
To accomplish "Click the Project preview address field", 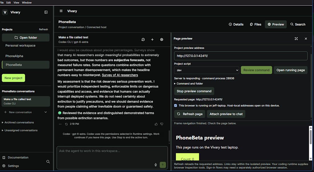I will point(241,56).
